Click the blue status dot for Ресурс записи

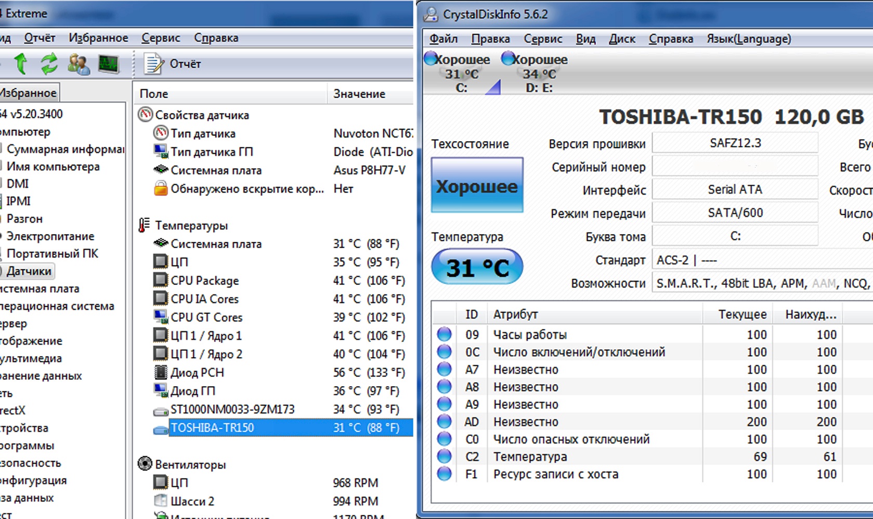pos(444,473)
